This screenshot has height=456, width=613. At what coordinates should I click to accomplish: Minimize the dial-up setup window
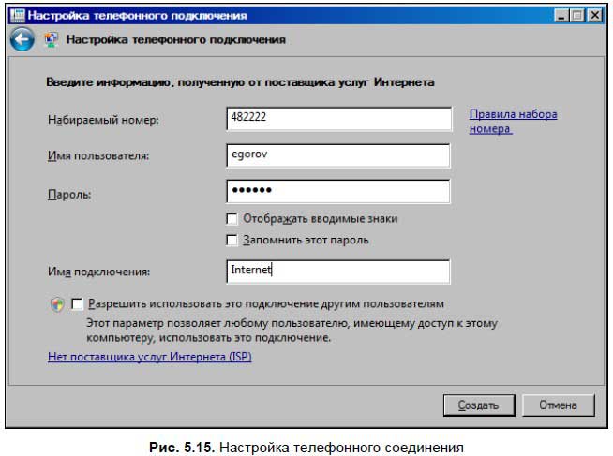pos(561,16)
